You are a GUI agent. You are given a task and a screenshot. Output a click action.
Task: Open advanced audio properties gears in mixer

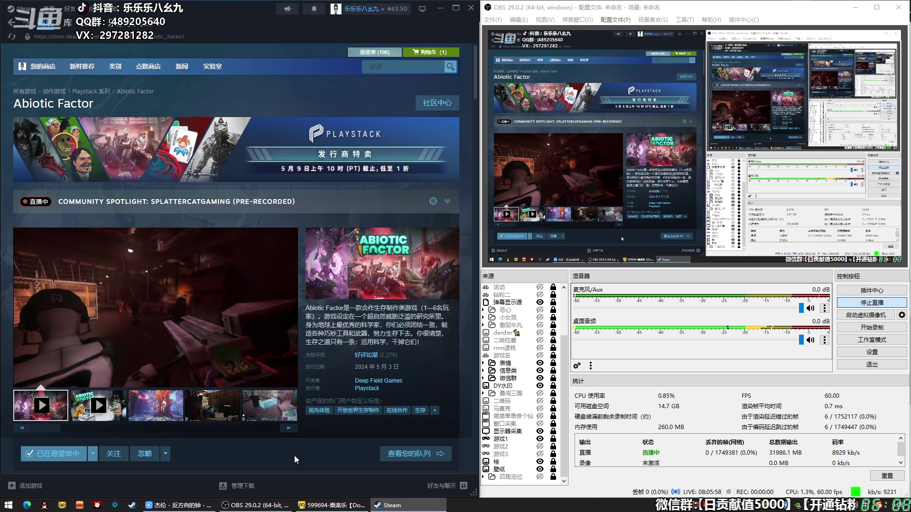[x=577, y=366]
